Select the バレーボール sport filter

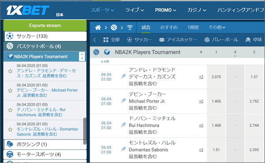[221, 40]
